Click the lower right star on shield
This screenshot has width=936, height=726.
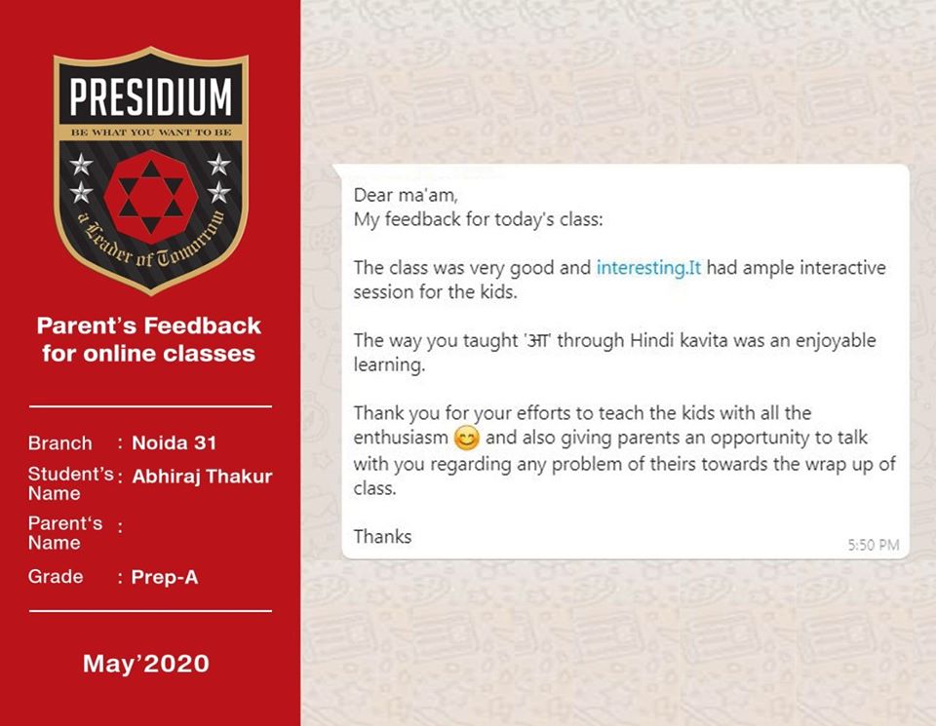coord(219,192)
